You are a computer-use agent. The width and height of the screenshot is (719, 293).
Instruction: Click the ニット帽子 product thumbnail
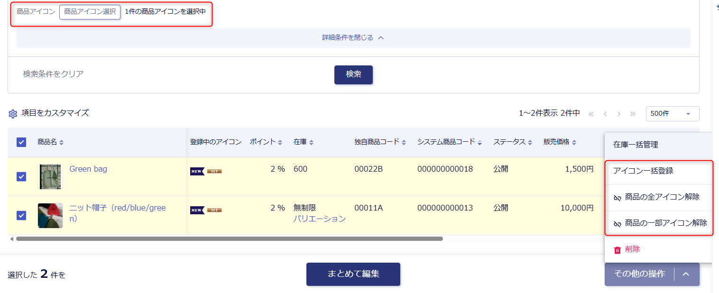(x=50, y=216)
